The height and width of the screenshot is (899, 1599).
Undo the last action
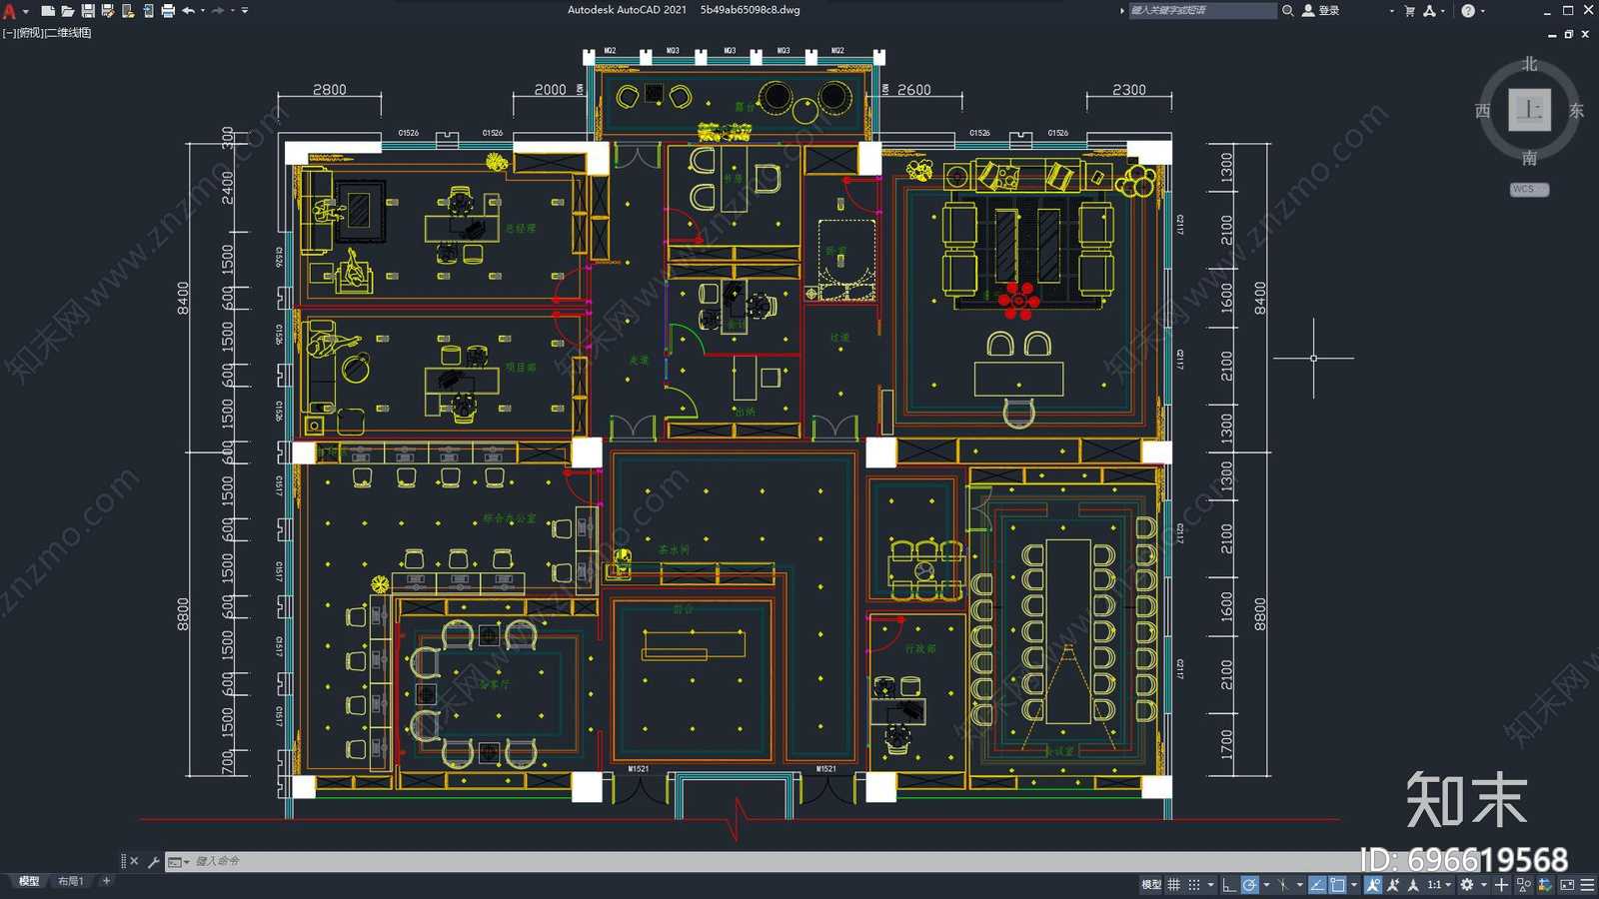(x=188, y=11)
